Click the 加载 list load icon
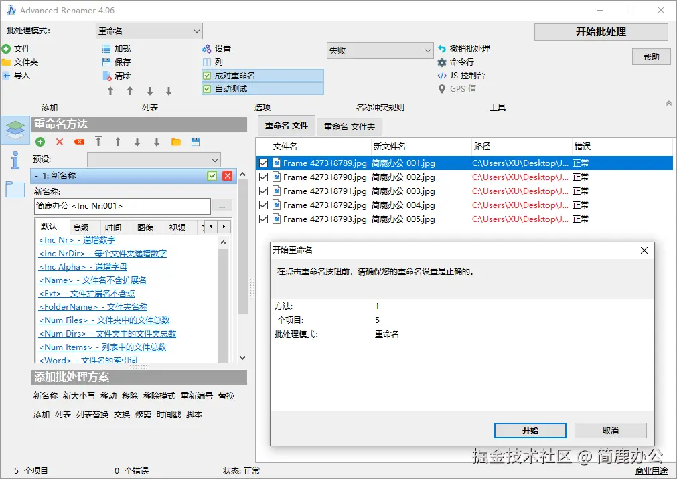Viewport: 677px width, 479px height. [x=106, y=49]
